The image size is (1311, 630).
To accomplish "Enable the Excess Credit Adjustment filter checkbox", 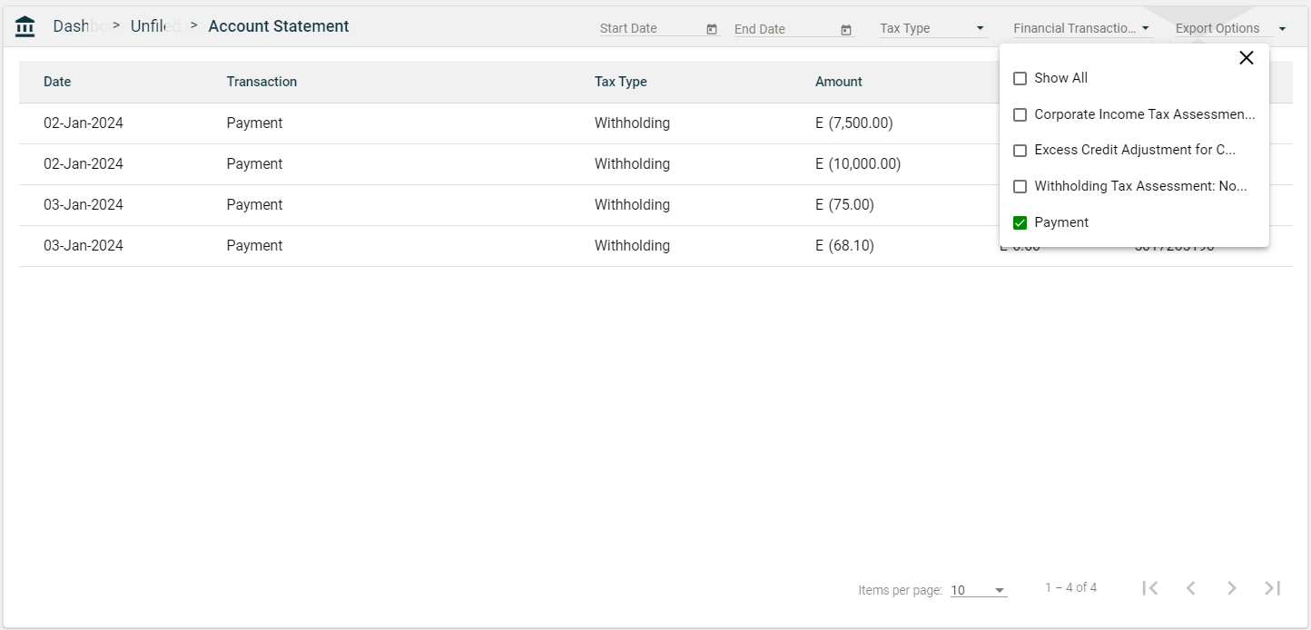I will click(1020, 151).
